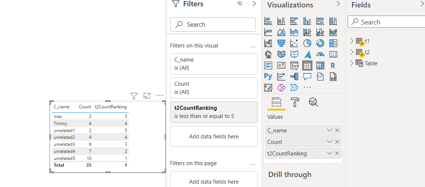Image resolution: width=425 pixels, height=187 pixels.
Task: Select the Clustered column chart visual
Action: tap(307, 21)
